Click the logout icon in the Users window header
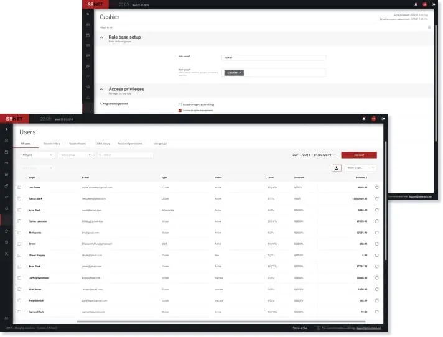The height and width of the screenshot is (337, 443). tap(383, 118)
